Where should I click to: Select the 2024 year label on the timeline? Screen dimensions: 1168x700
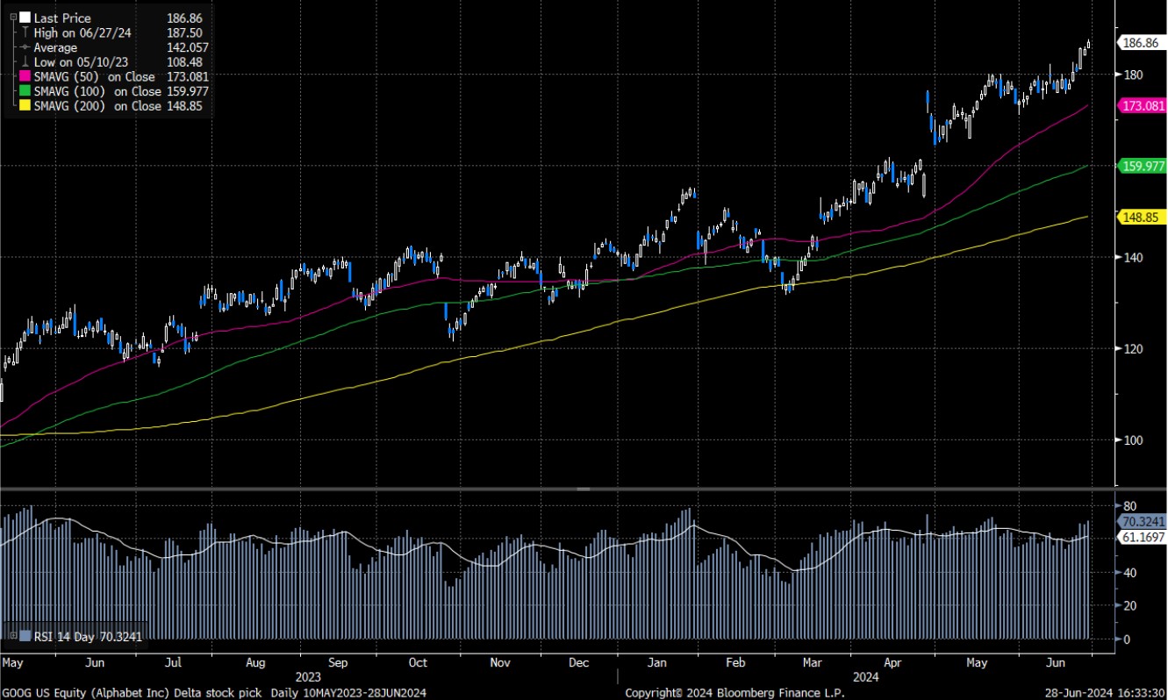(866, 677)
